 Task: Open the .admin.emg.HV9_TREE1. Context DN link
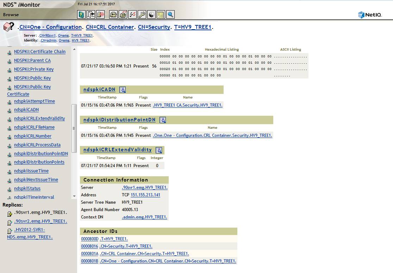click(x=144, y=217)
